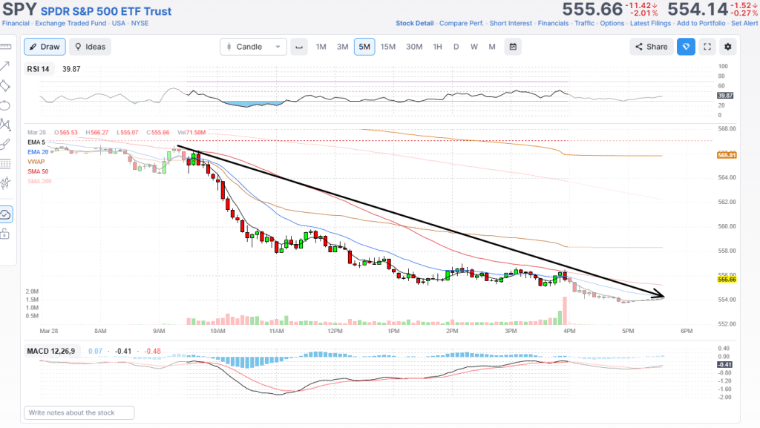Screen dimensions: 760x428
Task: Click the stock notes input field
Action: [x=79, y=412]
